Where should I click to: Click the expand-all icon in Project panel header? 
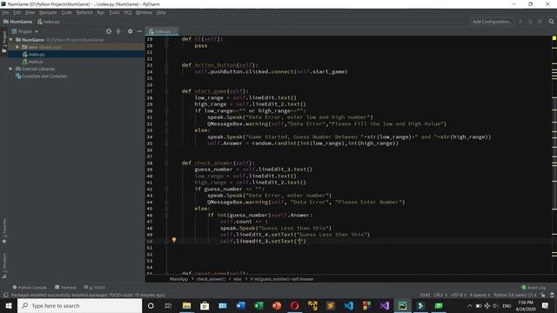click(x=118, y=31)
